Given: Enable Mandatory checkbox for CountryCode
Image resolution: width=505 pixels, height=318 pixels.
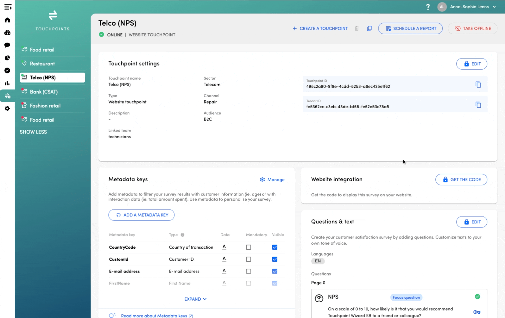Looking at the screenshot, I should pos(249,247).
